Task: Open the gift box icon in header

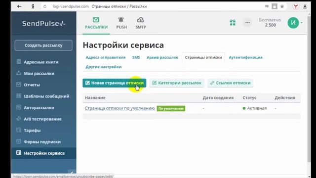Action: pyautogui.click(x=233, y=22)
